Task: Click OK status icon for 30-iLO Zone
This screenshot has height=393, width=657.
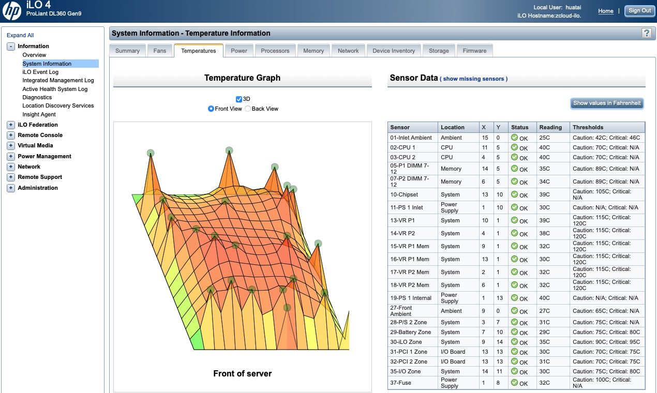Action: click(x=514, y=342)
